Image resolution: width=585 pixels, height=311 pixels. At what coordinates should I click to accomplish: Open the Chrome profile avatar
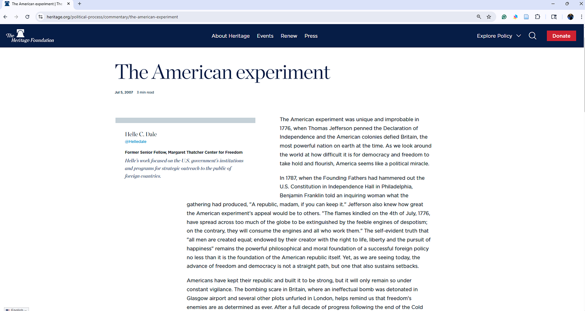pos(571,17)
